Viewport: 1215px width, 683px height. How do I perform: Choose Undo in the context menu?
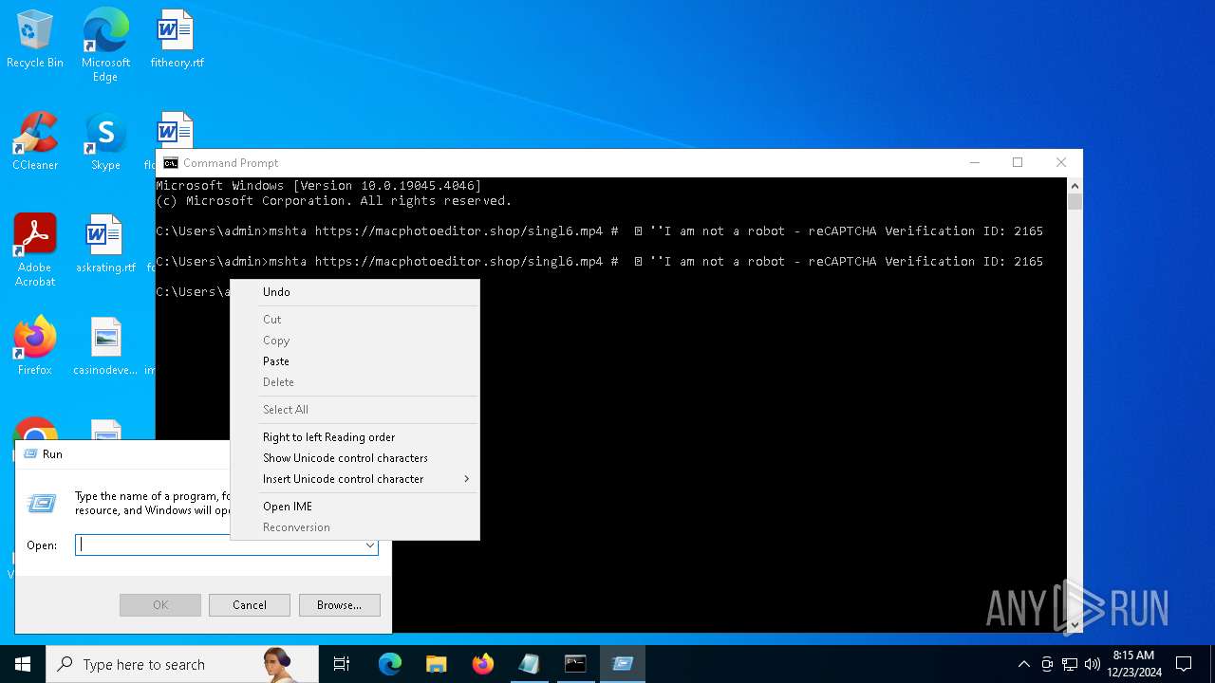click(x=355, y=292)
